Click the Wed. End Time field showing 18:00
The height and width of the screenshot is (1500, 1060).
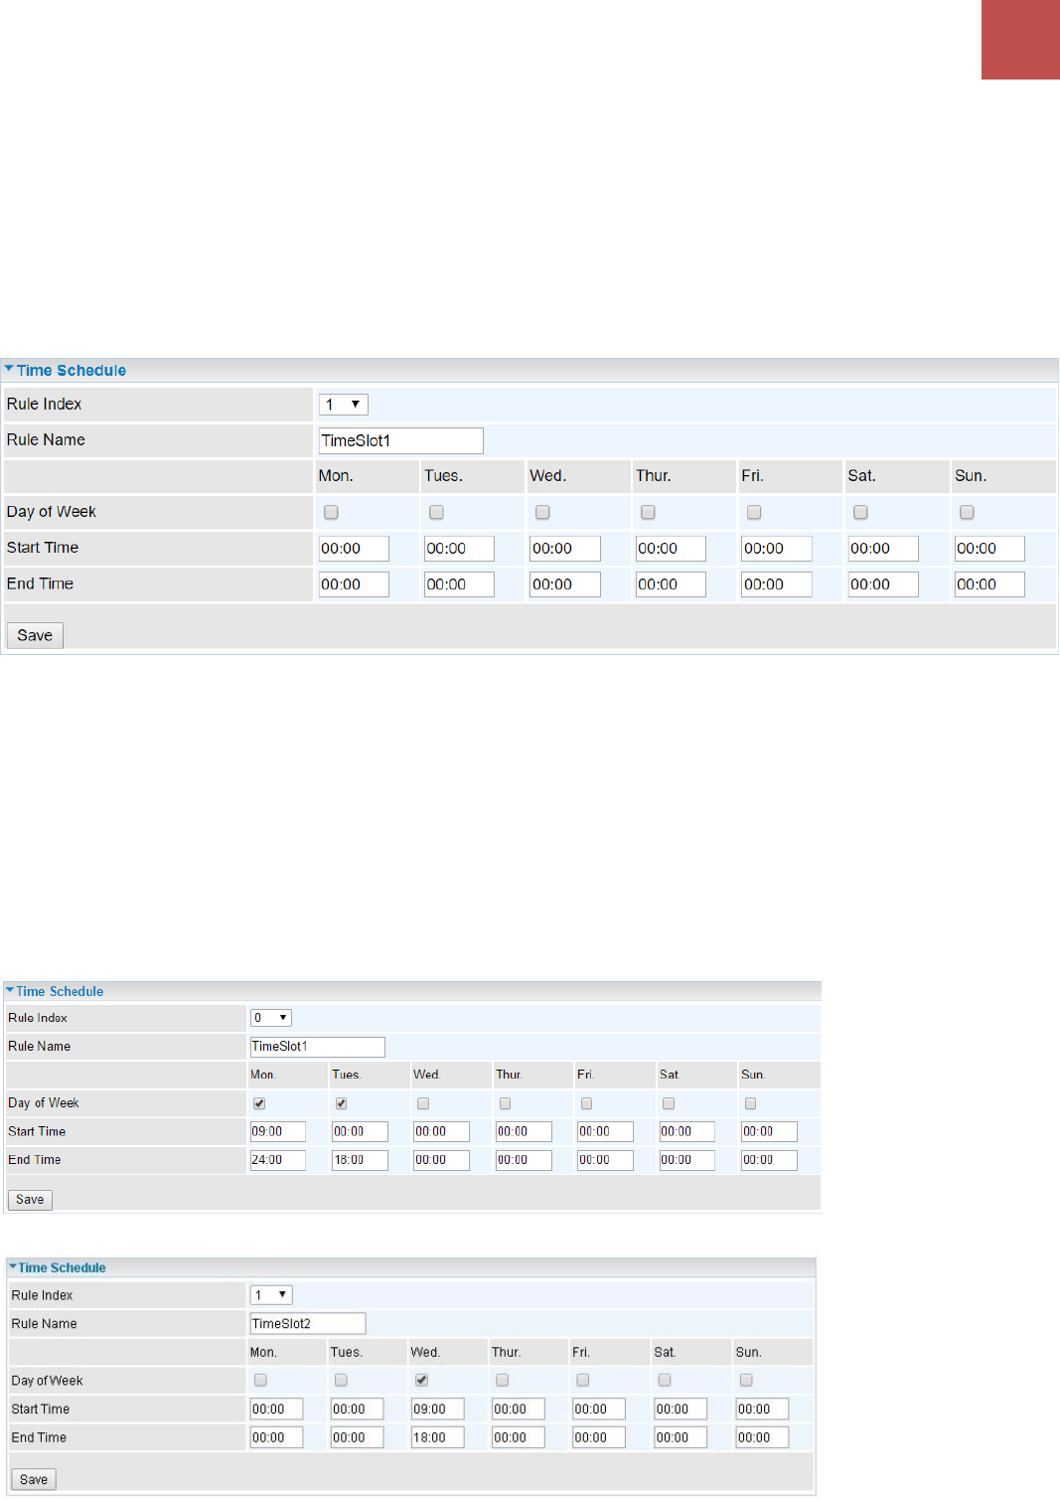[438, 1437]
